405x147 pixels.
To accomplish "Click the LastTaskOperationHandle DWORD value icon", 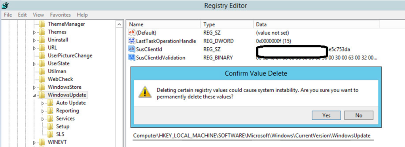I will tap(132, 41).
